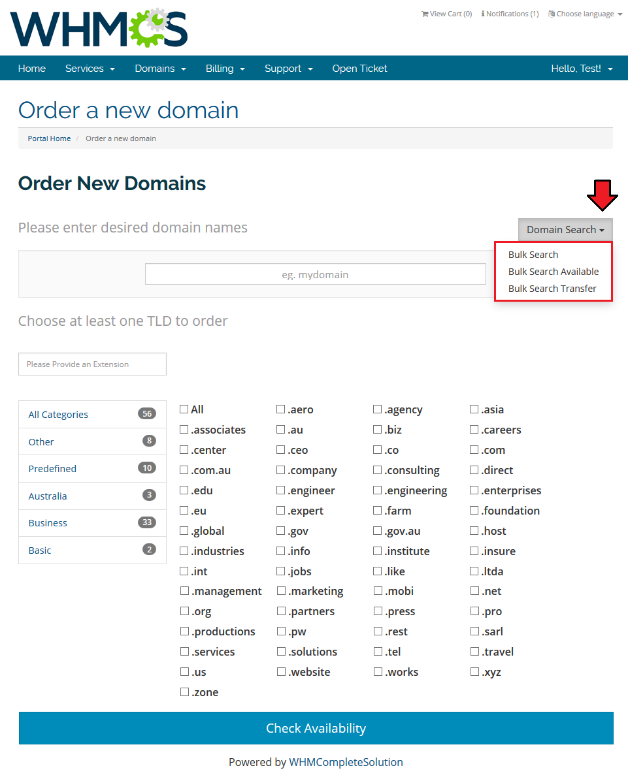Select All Categories filter
Image resolution: width=628 pixels, height=781 pixels.
[92, 415]
